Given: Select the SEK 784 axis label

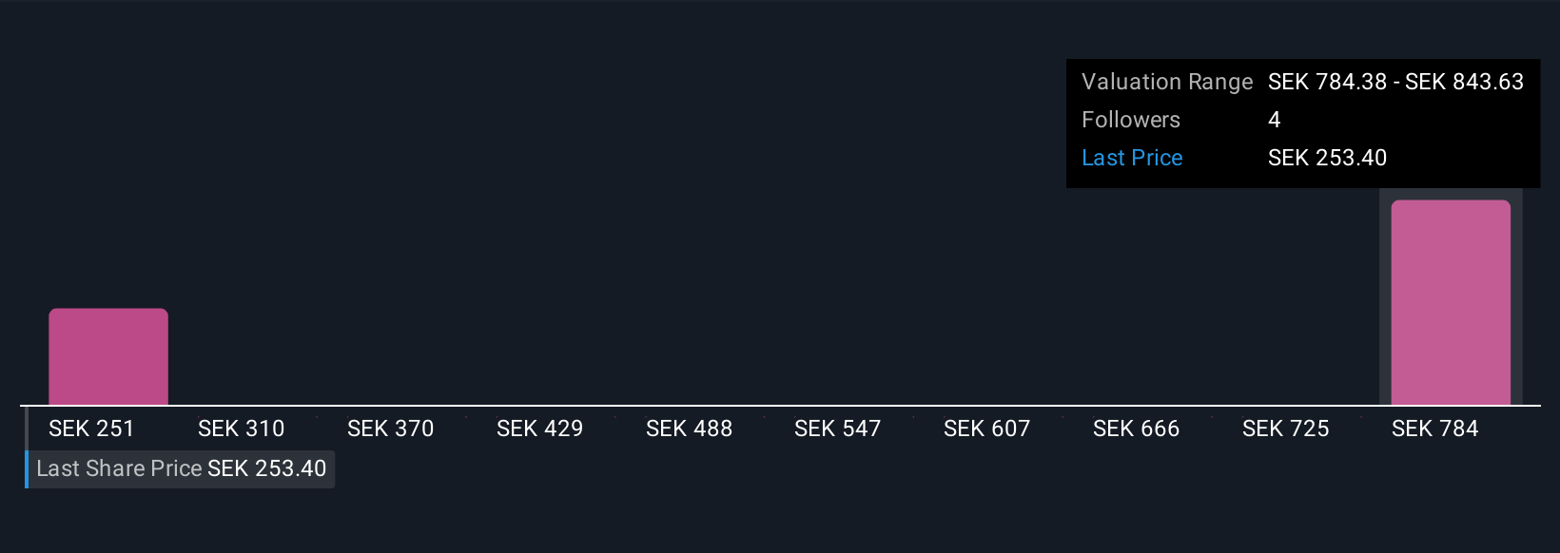Looking at the screenshot, I should click(1435, 429).
